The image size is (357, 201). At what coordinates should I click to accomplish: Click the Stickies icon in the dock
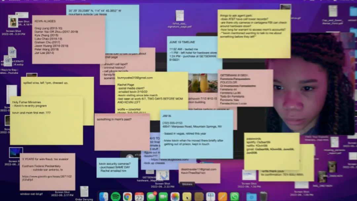click(x=187, y=196)
